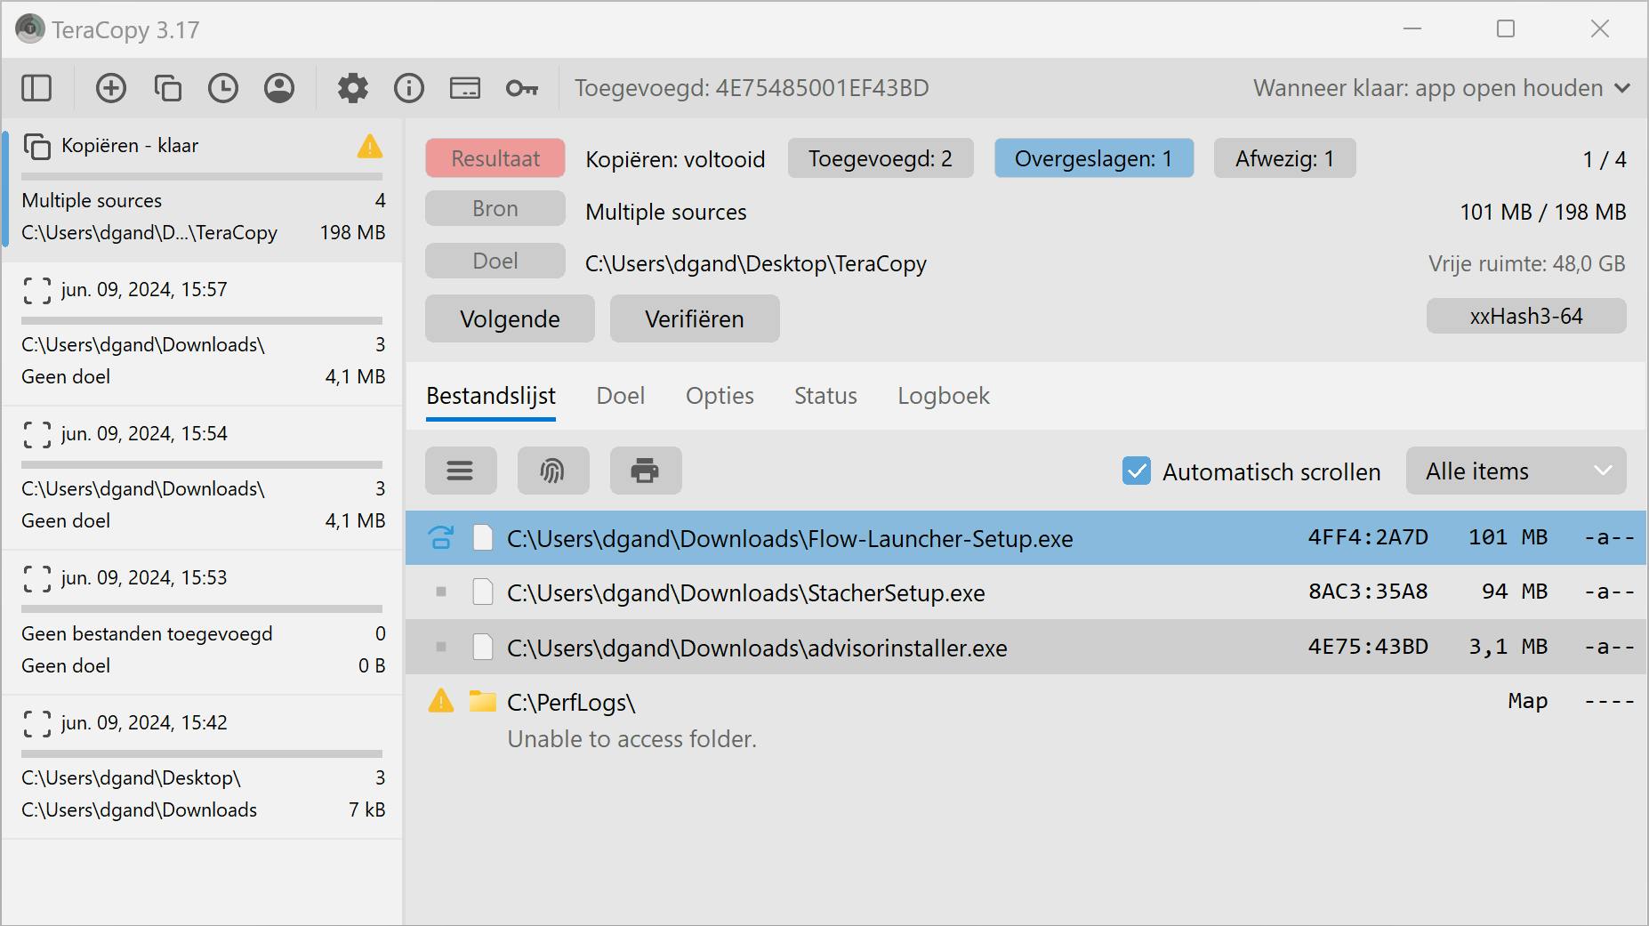Switch to the Opties tab

[720, 396]
